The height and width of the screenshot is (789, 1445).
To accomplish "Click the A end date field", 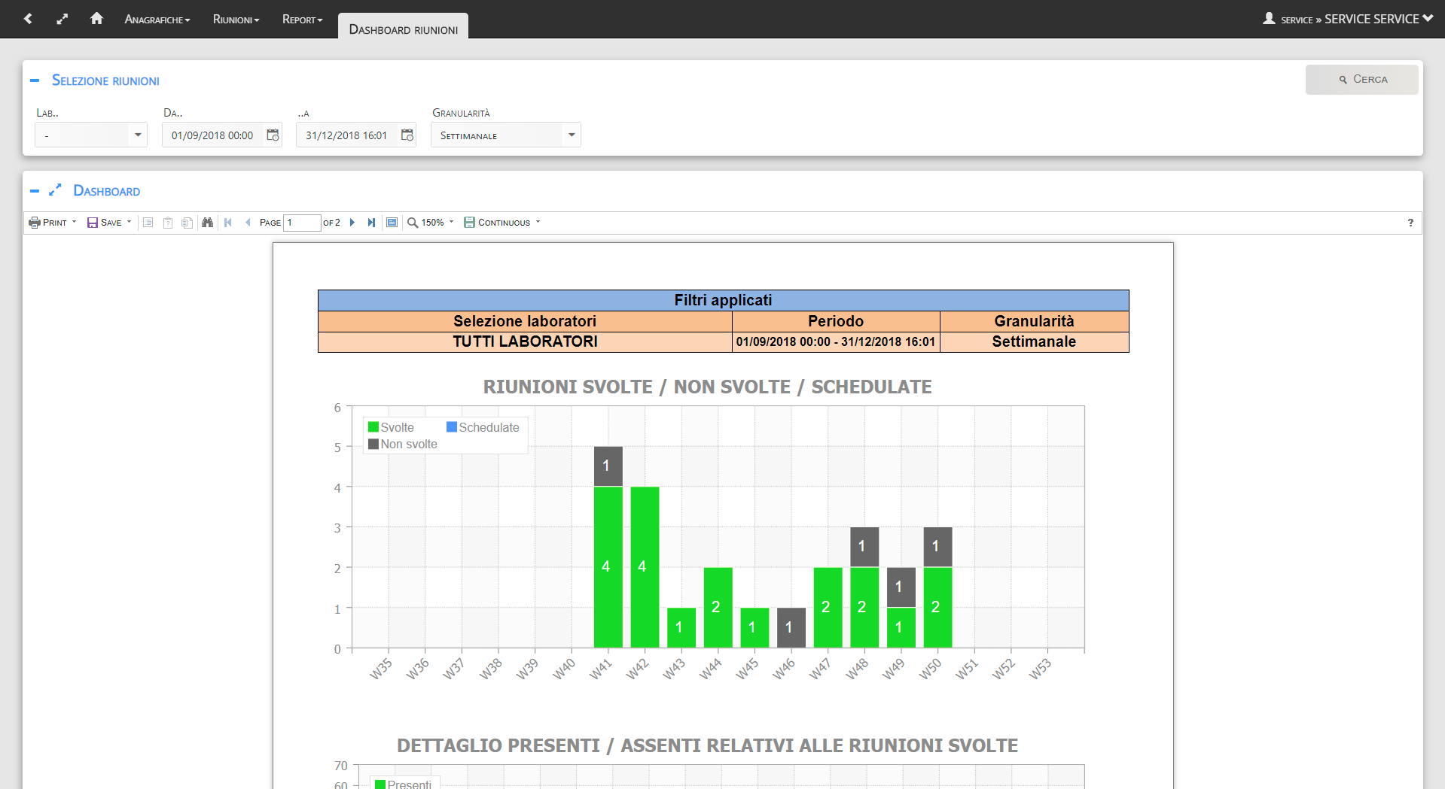I will tap(346, 135).
